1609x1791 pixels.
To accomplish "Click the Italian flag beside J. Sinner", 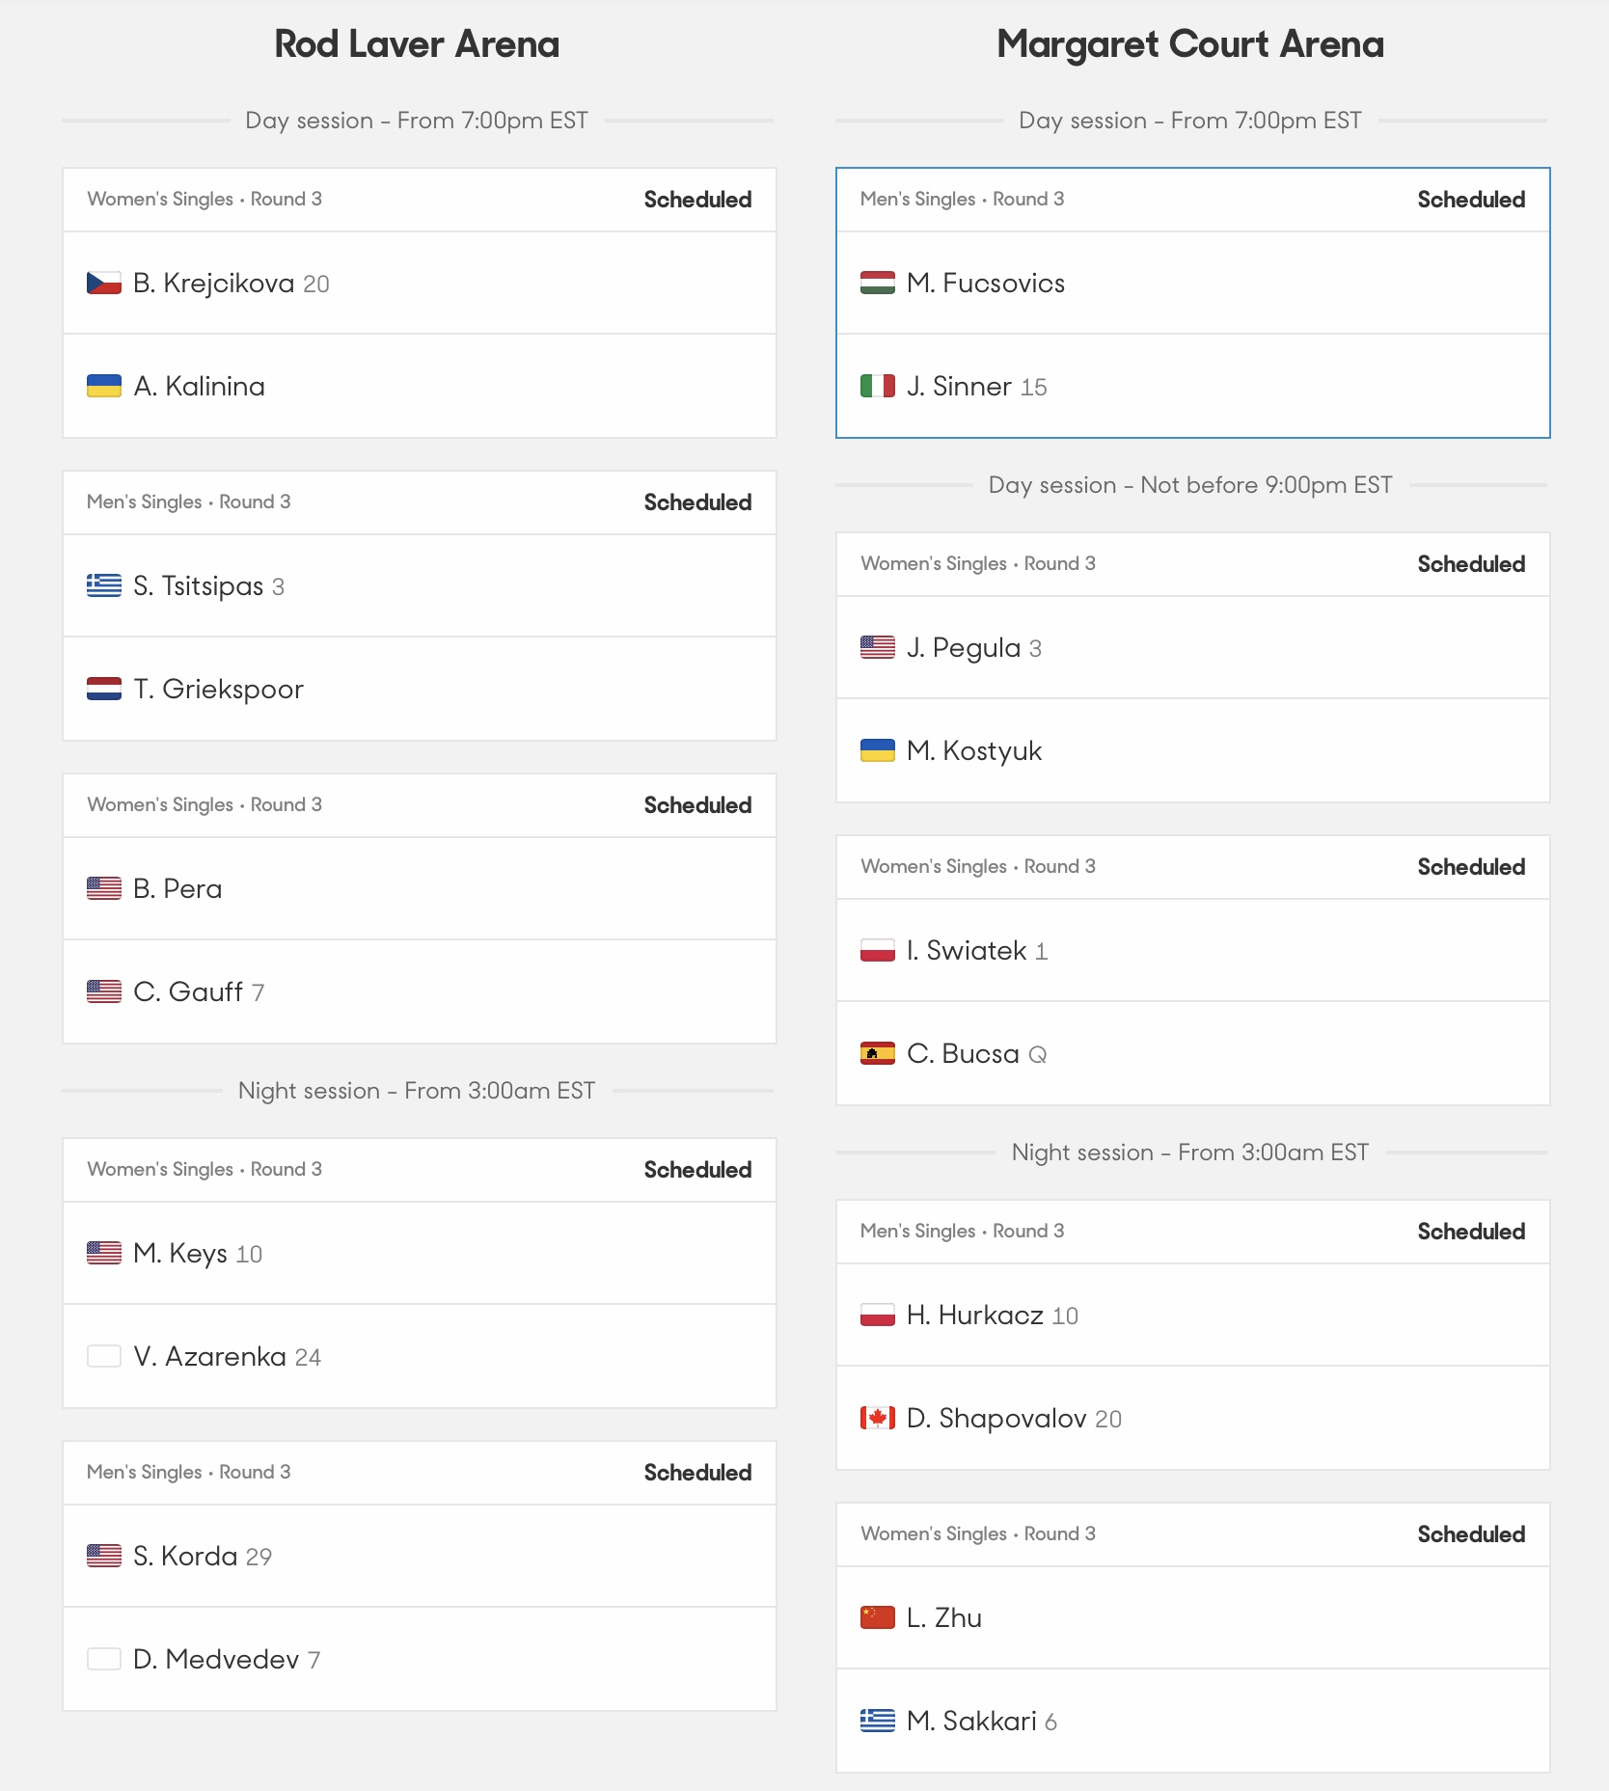I will [878, 386].
